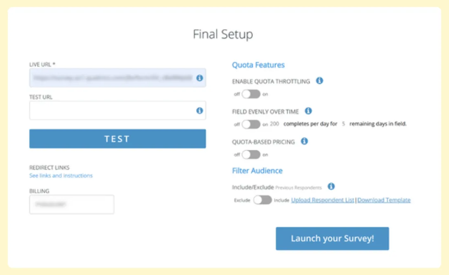Select the Quota Features section heading
Screen dimensions: 449x275
point(258,65)
